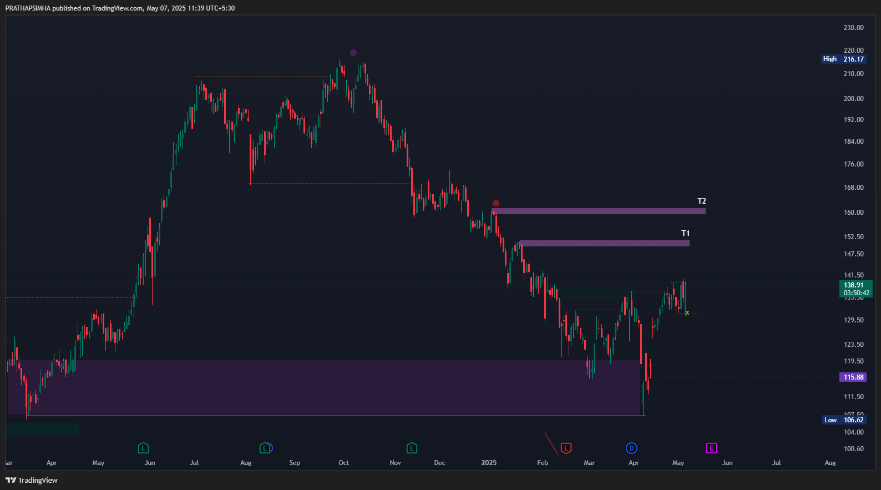The image size is (881, 490).
Task: Select the T2 text label
Action: tap(702, 201)
